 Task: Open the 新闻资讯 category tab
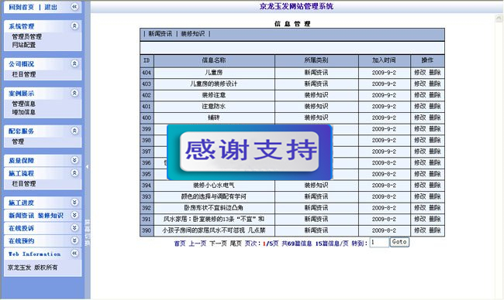click(160, 34)
